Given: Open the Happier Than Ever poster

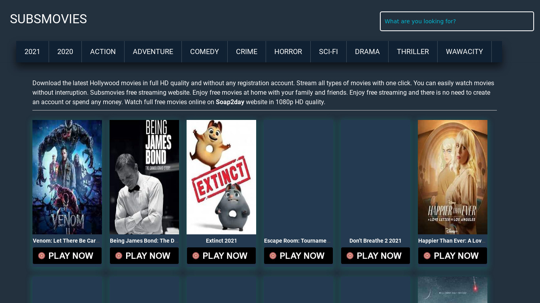Looking at the screenshot, I should pyautogui.click(x=453, y=177).
